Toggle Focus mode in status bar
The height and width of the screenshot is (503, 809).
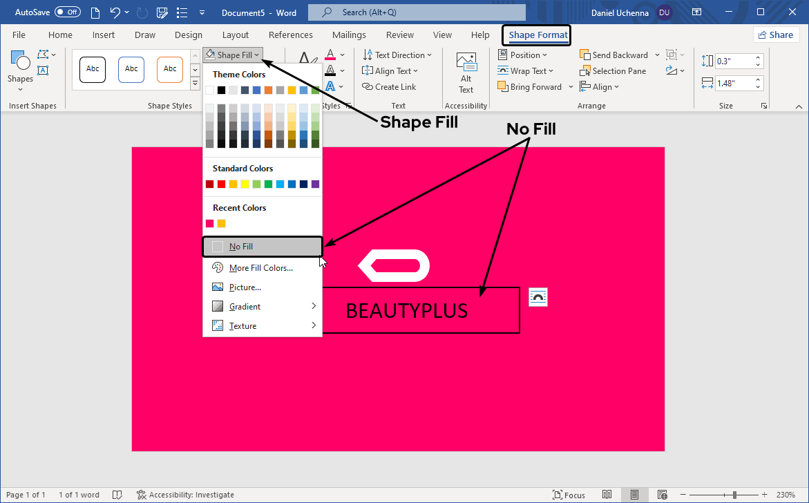tap(569, 495)
